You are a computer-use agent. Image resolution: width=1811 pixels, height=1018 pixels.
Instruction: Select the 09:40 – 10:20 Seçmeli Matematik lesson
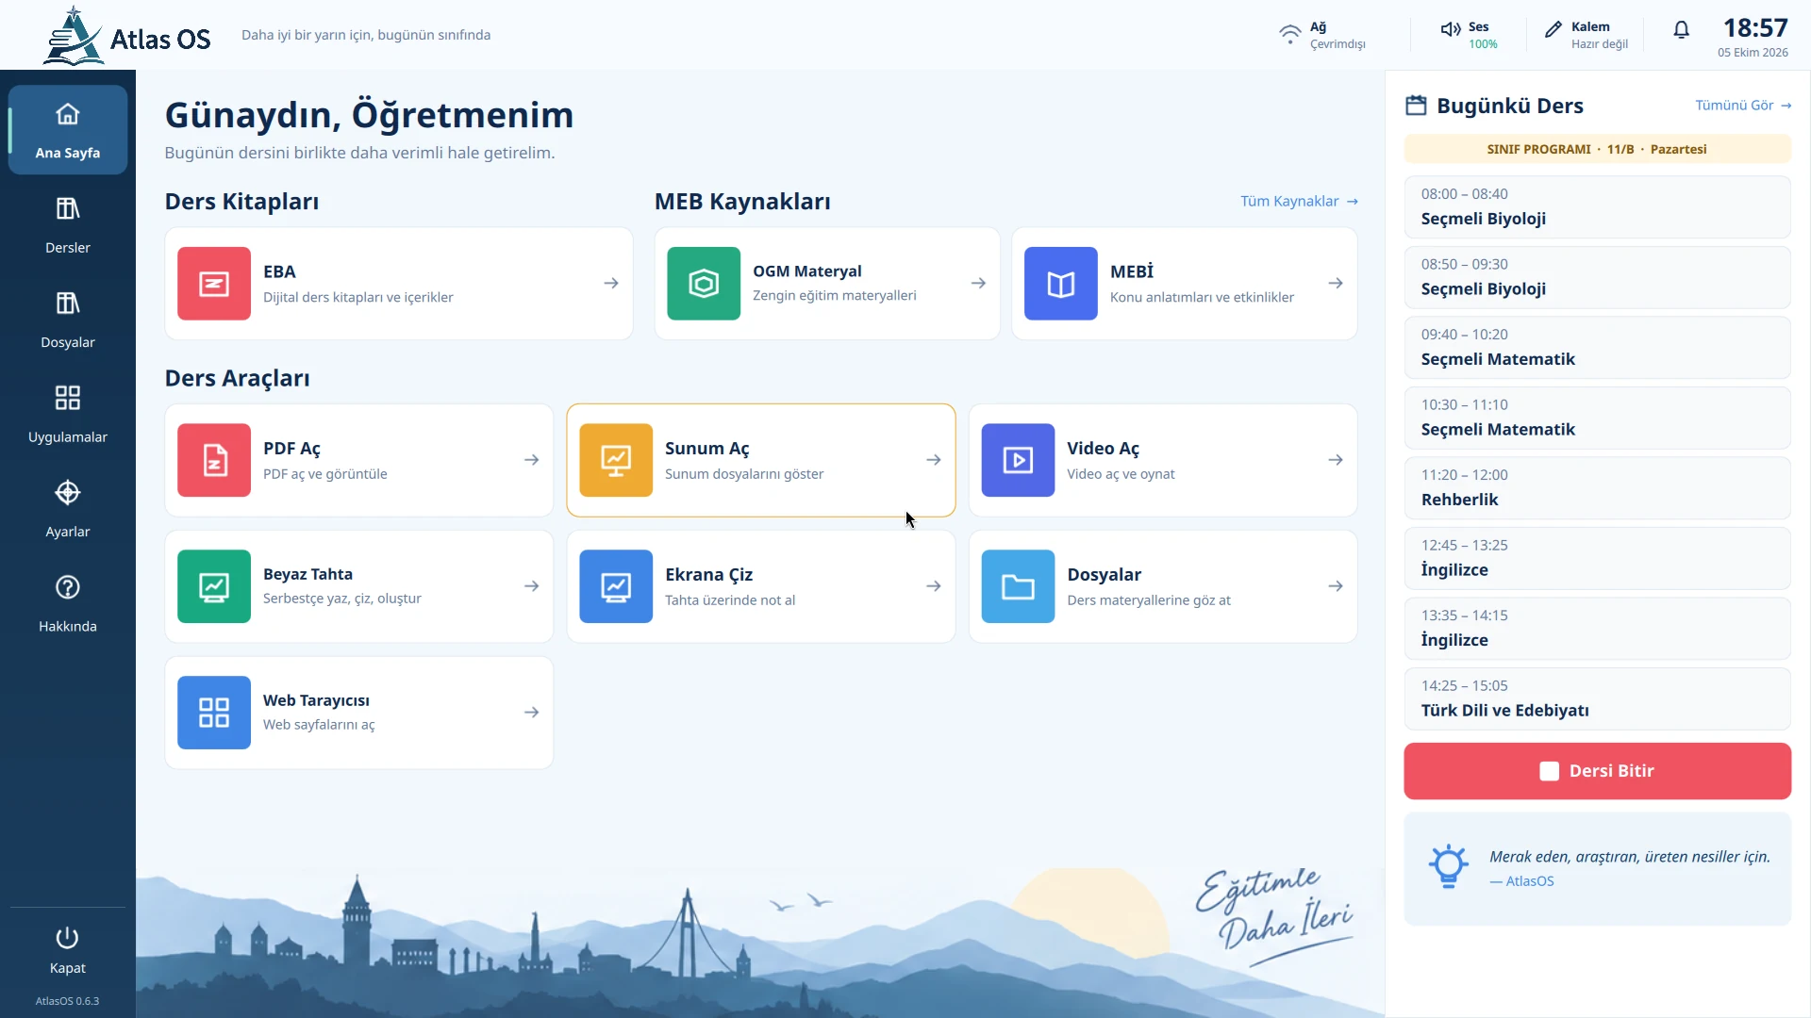[1597, 348]
